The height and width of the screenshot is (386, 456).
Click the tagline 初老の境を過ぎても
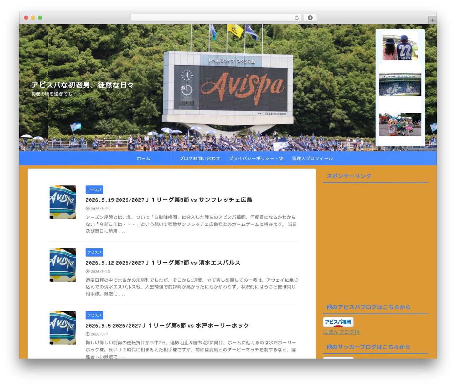[58, 94]
